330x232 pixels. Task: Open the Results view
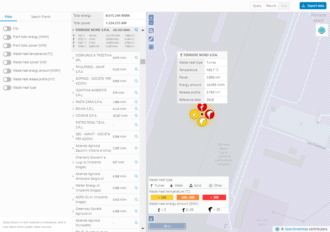point(271,6)
